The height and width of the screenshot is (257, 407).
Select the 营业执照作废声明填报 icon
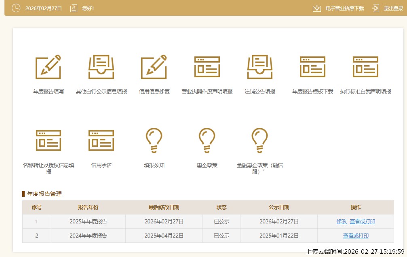click(x=207, y=67)
